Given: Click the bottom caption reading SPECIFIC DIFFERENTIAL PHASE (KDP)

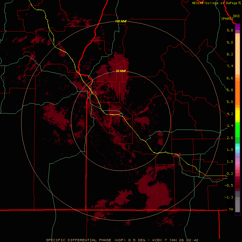Looking at the screenshot, I should coord(86,240).
